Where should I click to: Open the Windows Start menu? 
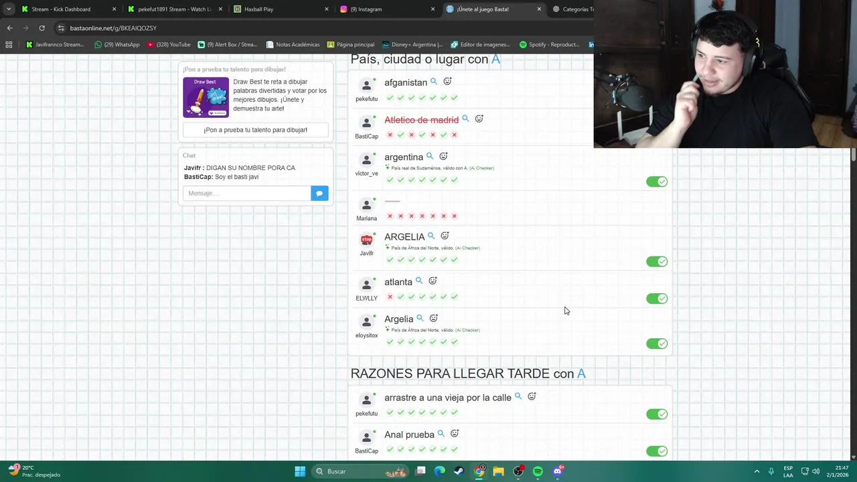pyautogui.click(x=300, y=471)
